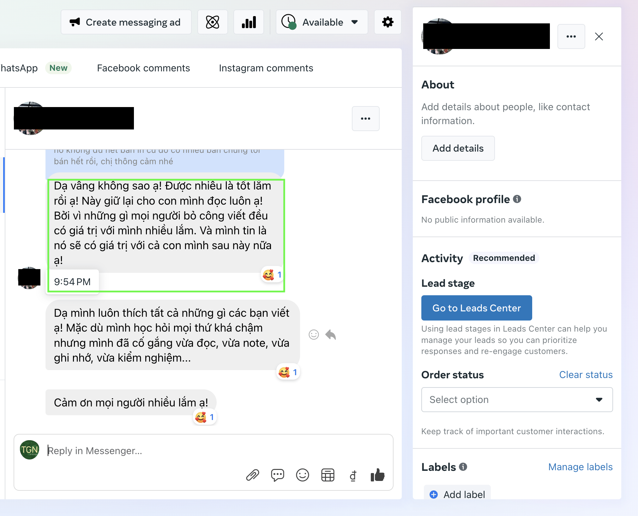The height and width of the screenshot is (516, 638).
Task: Open the emoji picker in reply box
Action: [303, 475]
